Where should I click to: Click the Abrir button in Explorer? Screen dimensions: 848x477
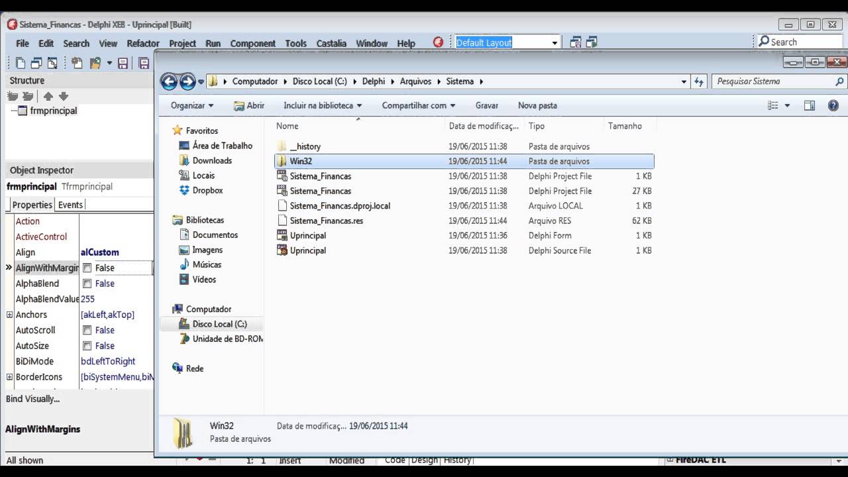[248, 105]
